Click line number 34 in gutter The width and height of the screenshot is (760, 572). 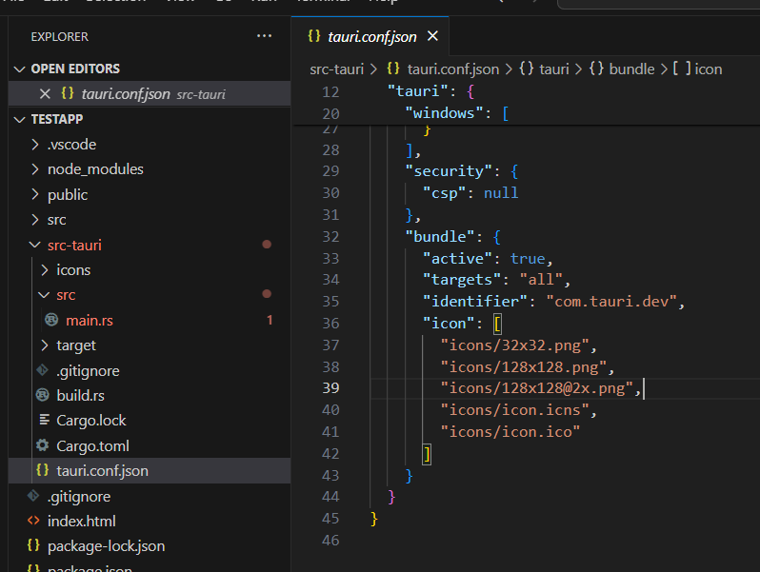pyautogui.click(x=330, y=279)
